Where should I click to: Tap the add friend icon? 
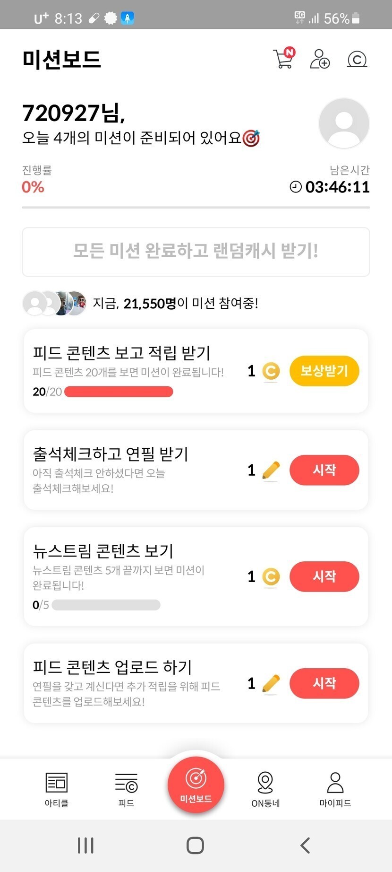point(320,59)
